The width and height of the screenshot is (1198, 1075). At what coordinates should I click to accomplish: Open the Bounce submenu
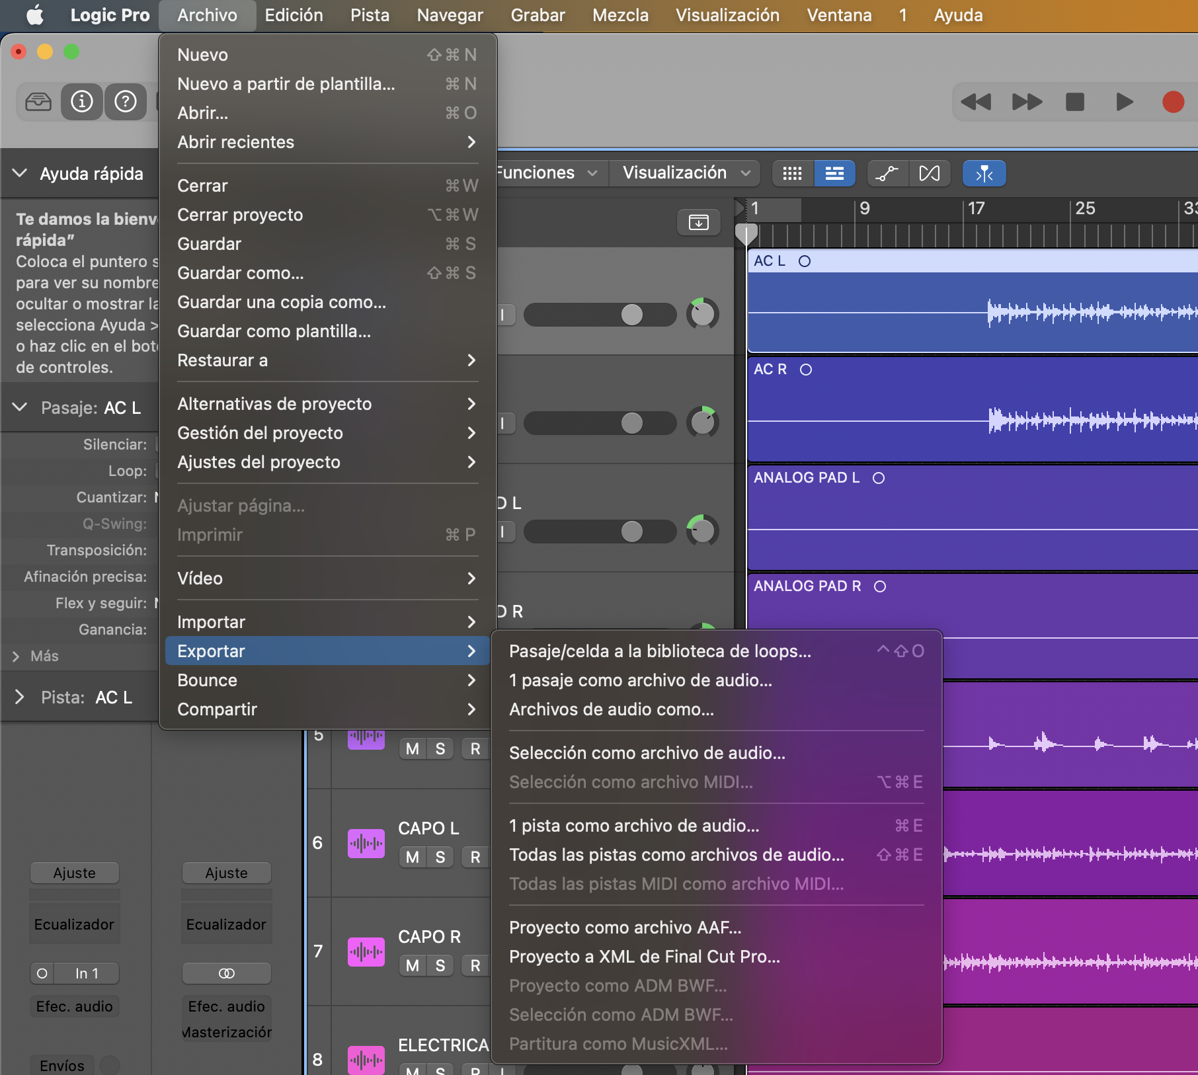(327, 680)
